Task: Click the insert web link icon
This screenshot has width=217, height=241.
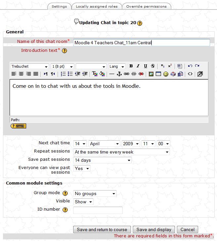Action: [127, 74]
